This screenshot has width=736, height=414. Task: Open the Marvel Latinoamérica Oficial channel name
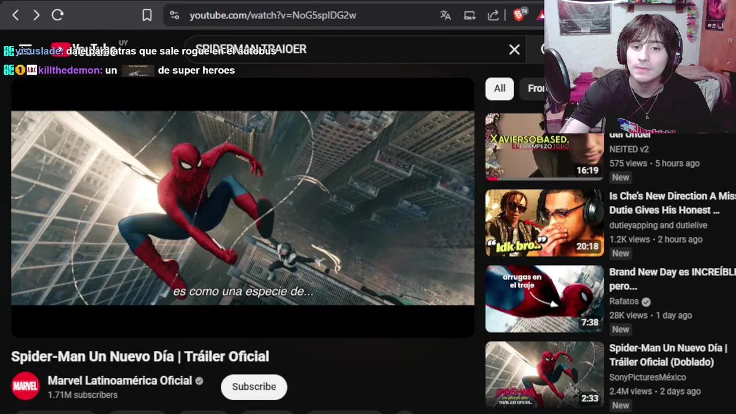point(120,381)
